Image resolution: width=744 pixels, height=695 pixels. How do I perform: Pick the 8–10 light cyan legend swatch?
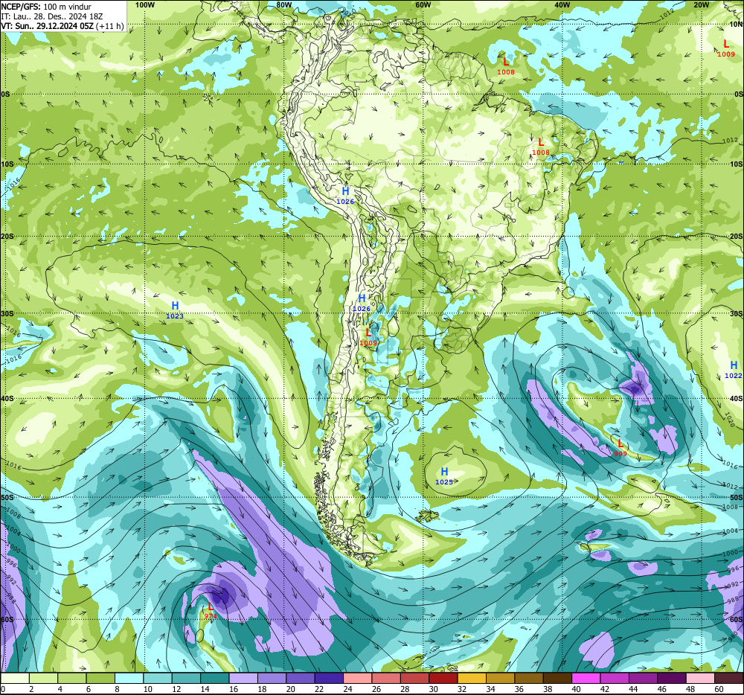pos(129,679)
